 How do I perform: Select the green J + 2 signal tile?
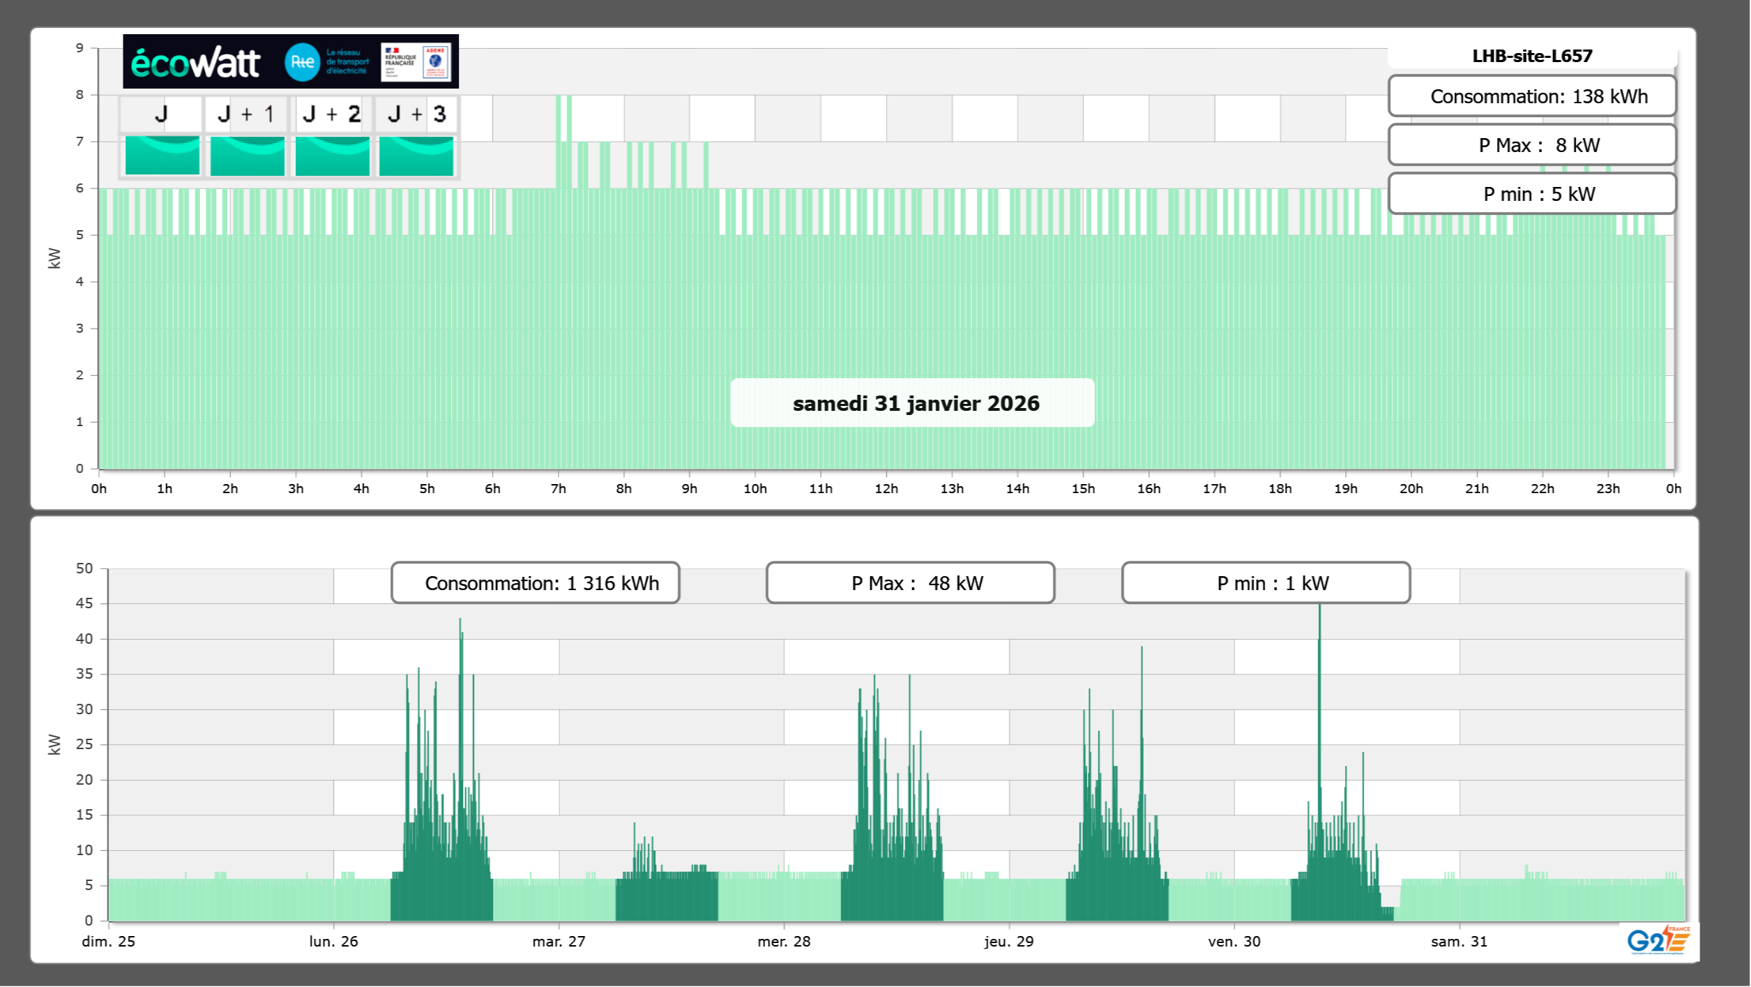[x=332, y=156]
